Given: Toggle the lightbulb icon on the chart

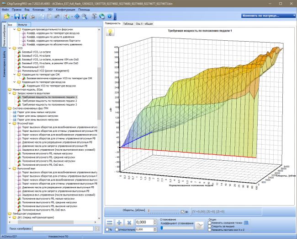Looking at the screenshot, I should pyautogui.click(x=110, y=32).
